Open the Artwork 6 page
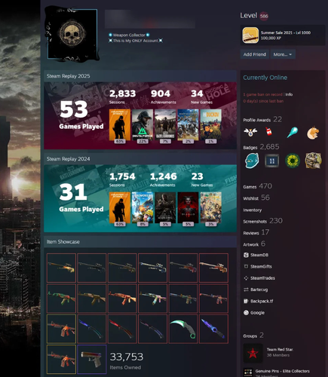This screenshot has width=328, height=377. tap(254, 244)
